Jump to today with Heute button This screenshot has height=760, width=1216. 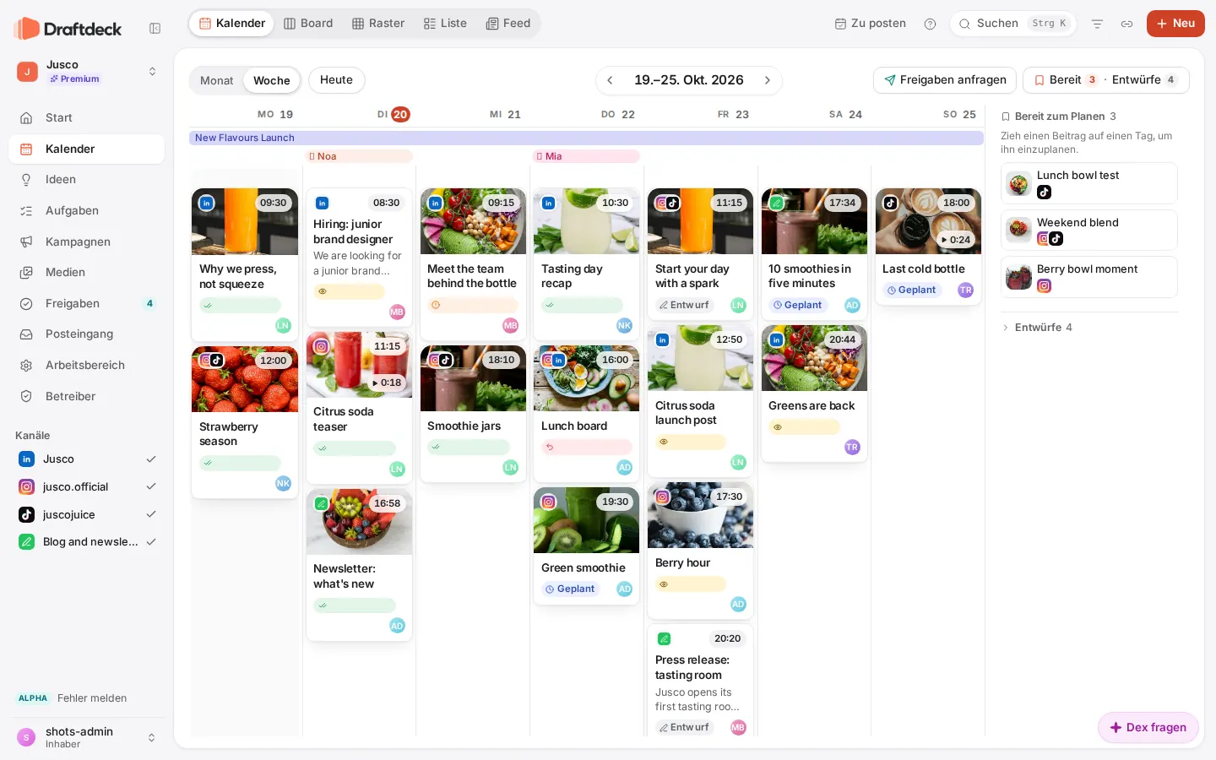coord(337,80)
